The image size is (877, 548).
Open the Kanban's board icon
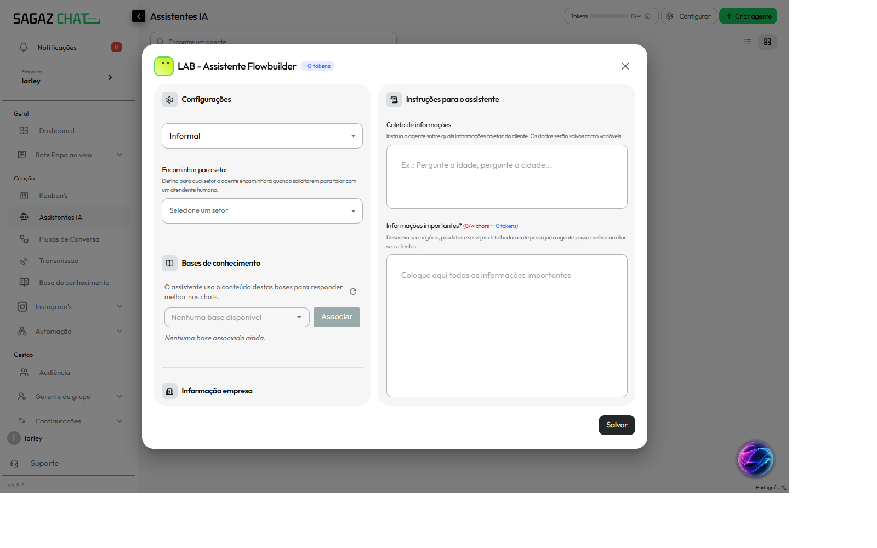24,196
